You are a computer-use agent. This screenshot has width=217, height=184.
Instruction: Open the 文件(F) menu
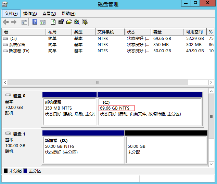pyautogui.click(x=11, y=14)
